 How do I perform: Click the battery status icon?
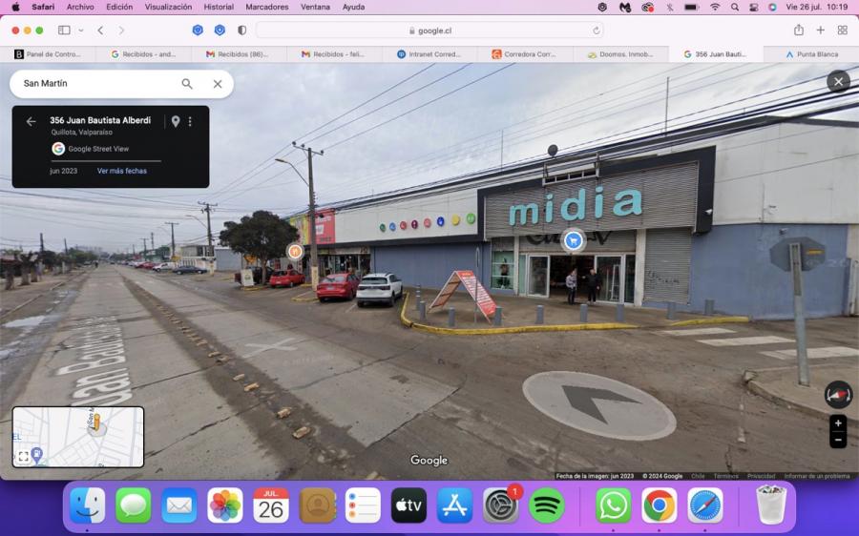point(692,7)
